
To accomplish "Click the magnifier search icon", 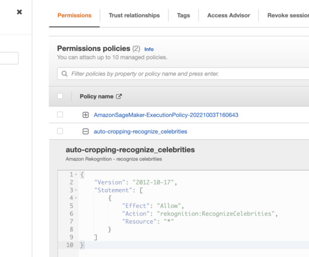I will click(65, 74).
